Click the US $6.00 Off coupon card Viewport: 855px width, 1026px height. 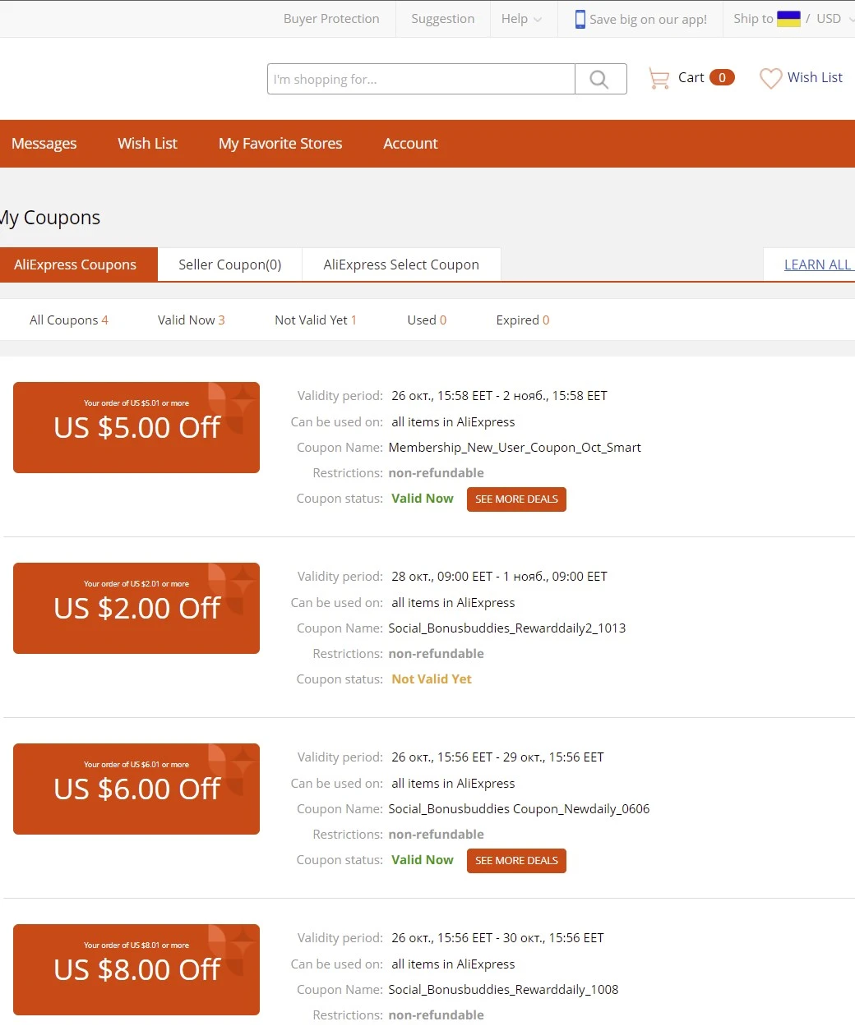pos(136,789)
